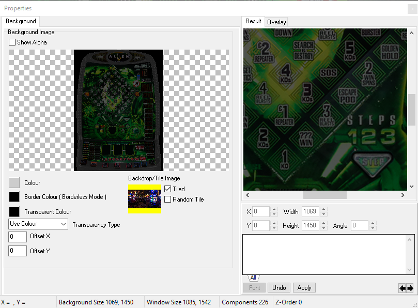Click the Undo button
The width and height of the screenshot is (418, 308).
point(279,288)
